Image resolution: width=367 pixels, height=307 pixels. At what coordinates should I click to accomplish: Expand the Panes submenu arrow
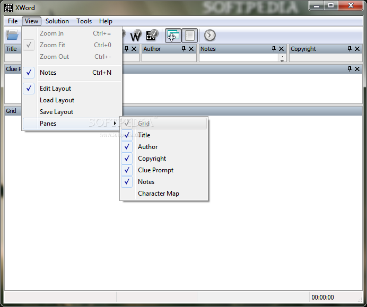click(x=115, y=124)
